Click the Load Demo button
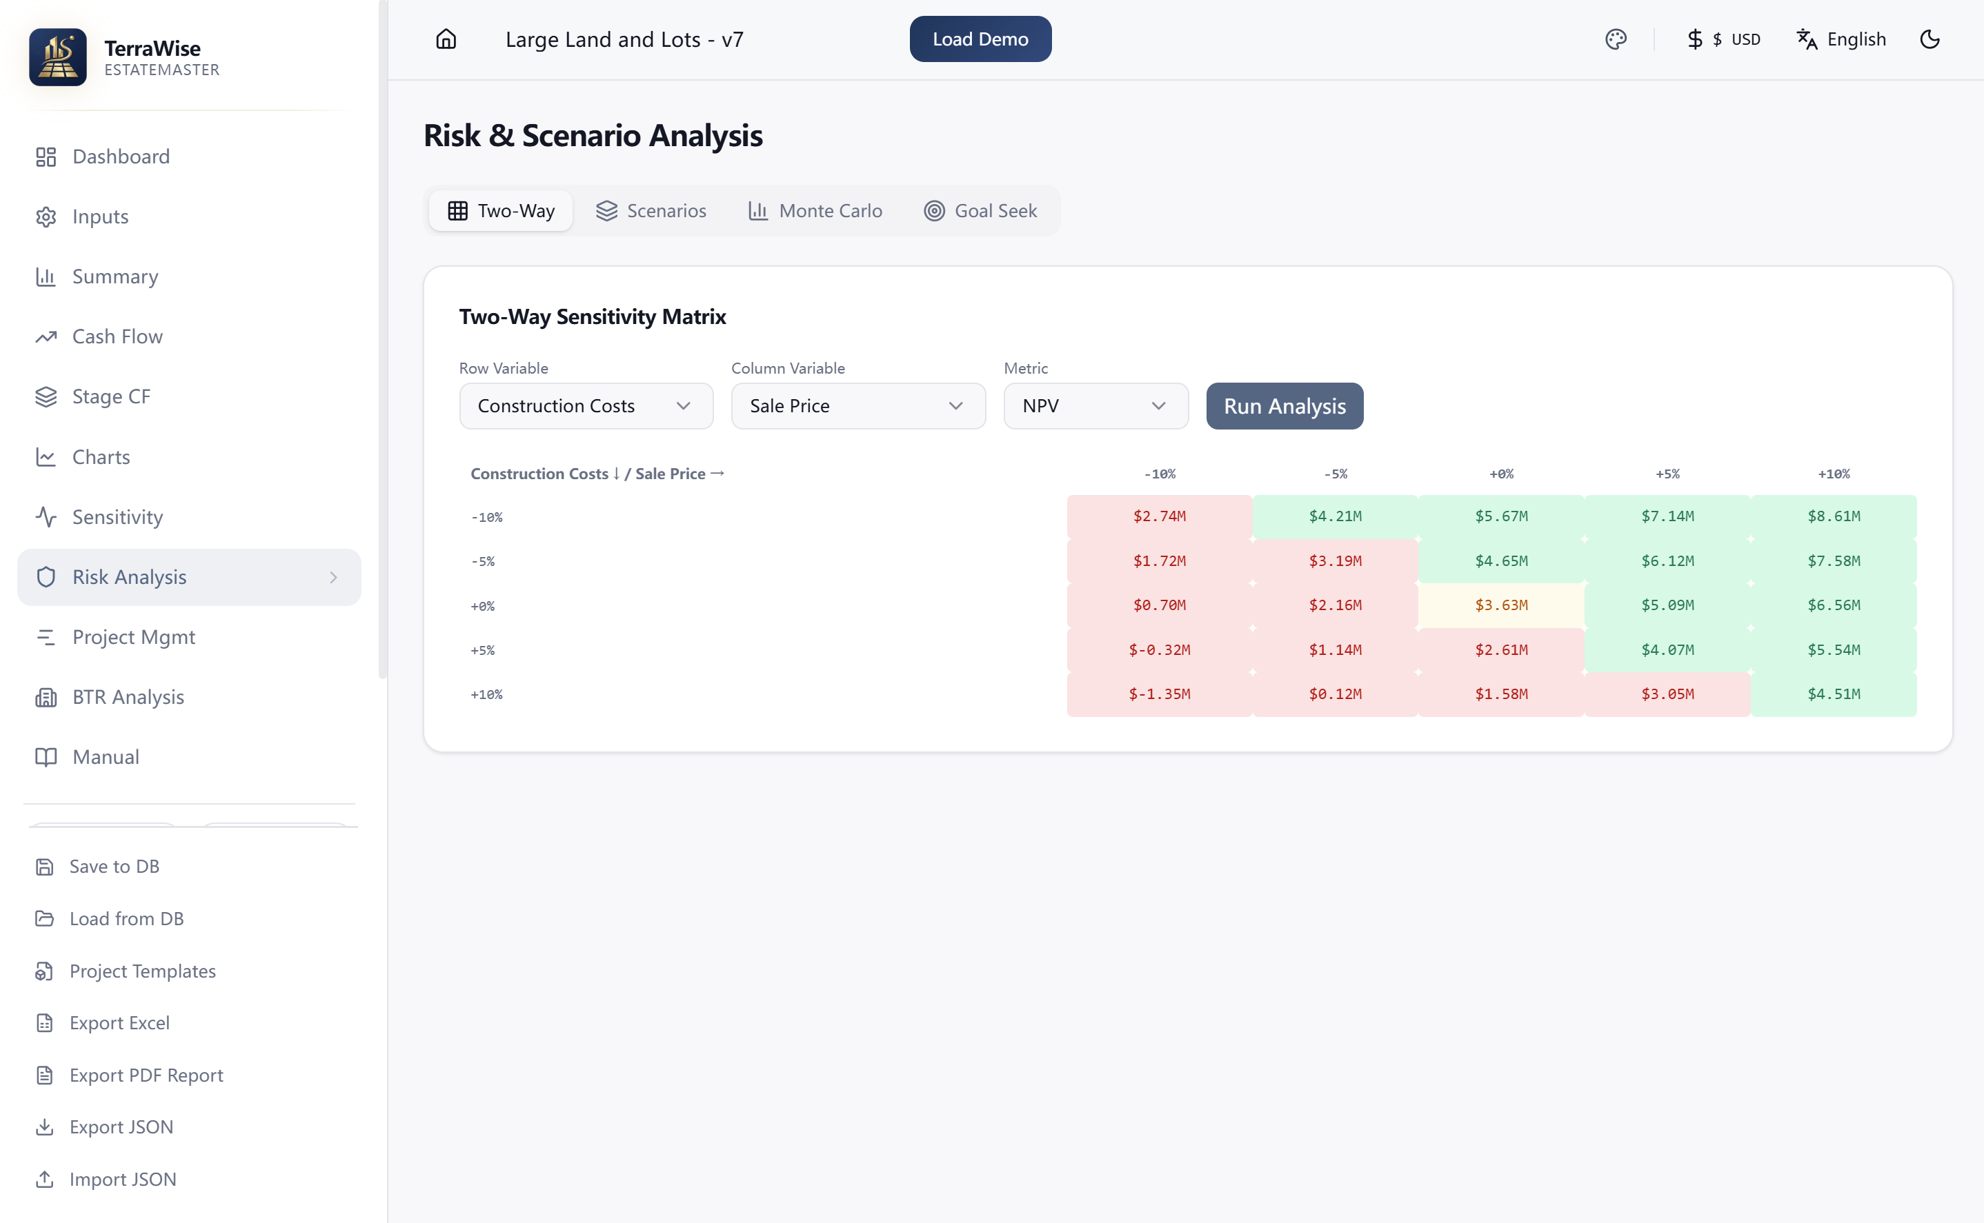Screen dimensions: 1984x1223 (980, 39)
